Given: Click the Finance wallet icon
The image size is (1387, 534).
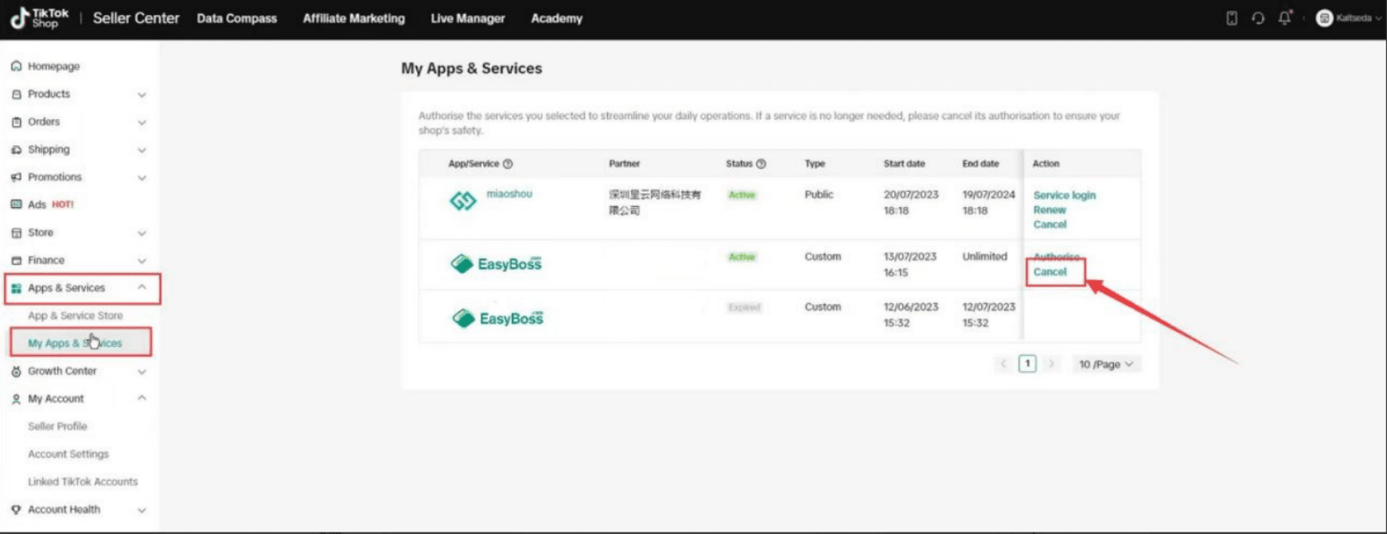Looking at the screenshot, I should 16,260.
